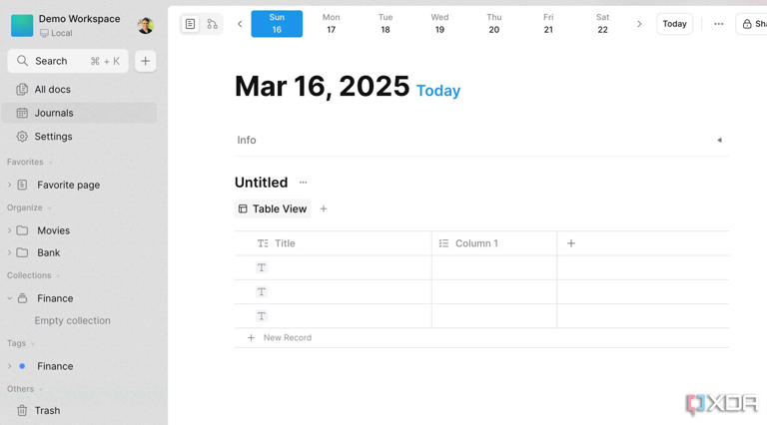This screenshot has height=425, width=767.
Task: Select Mon 17 in week bar
Action: click(331, 24)
